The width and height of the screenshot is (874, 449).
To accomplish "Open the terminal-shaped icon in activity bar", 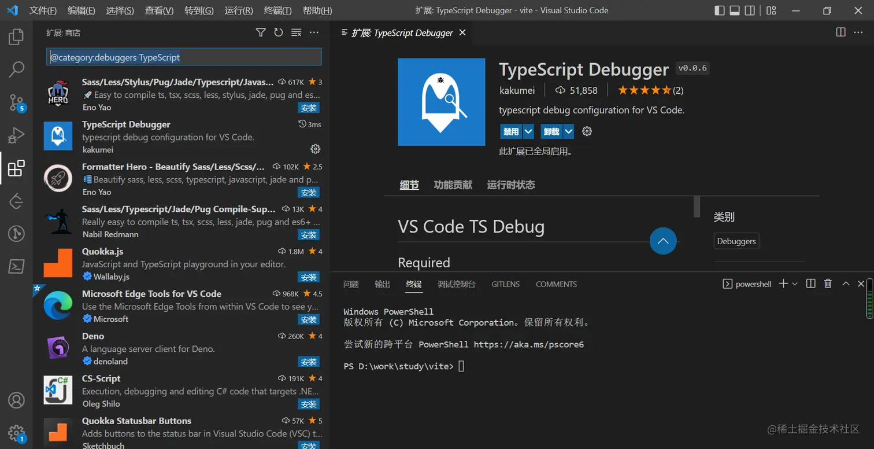I will pos(16,267).
